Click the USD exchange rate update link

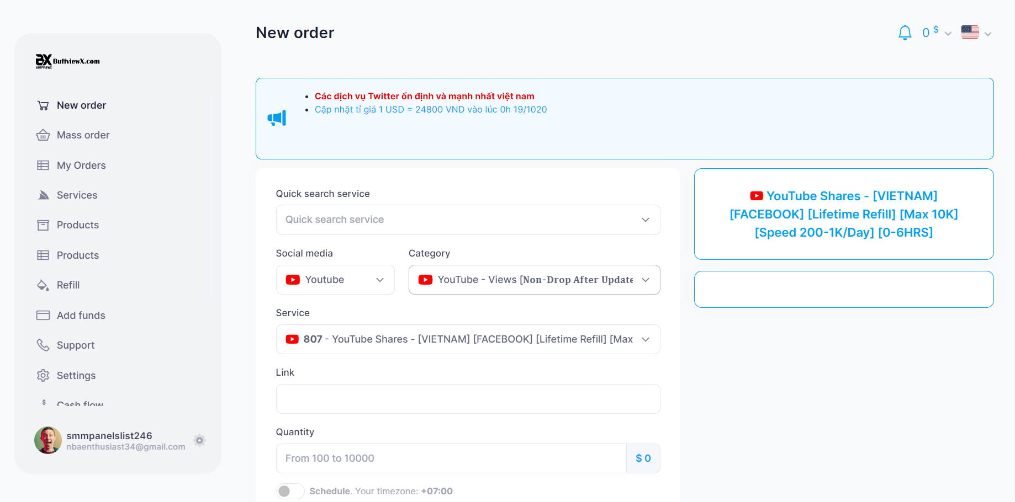(431, 110)
